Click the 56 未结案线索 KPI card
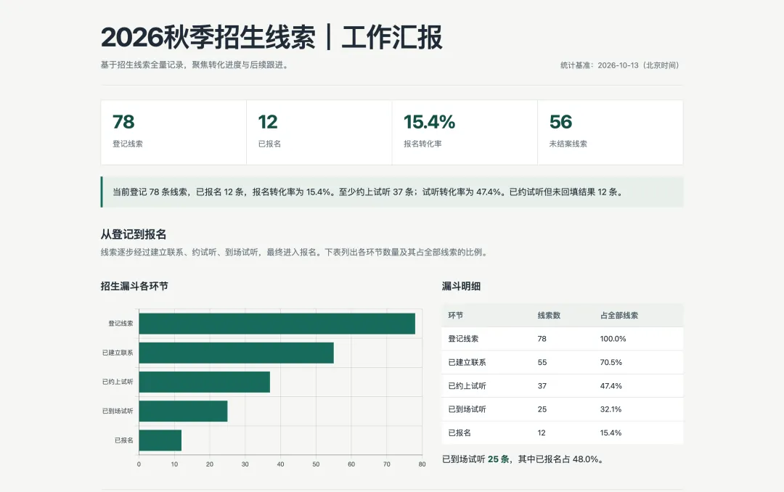The height and width of the screenshot is (492, 784). point(610,133)
